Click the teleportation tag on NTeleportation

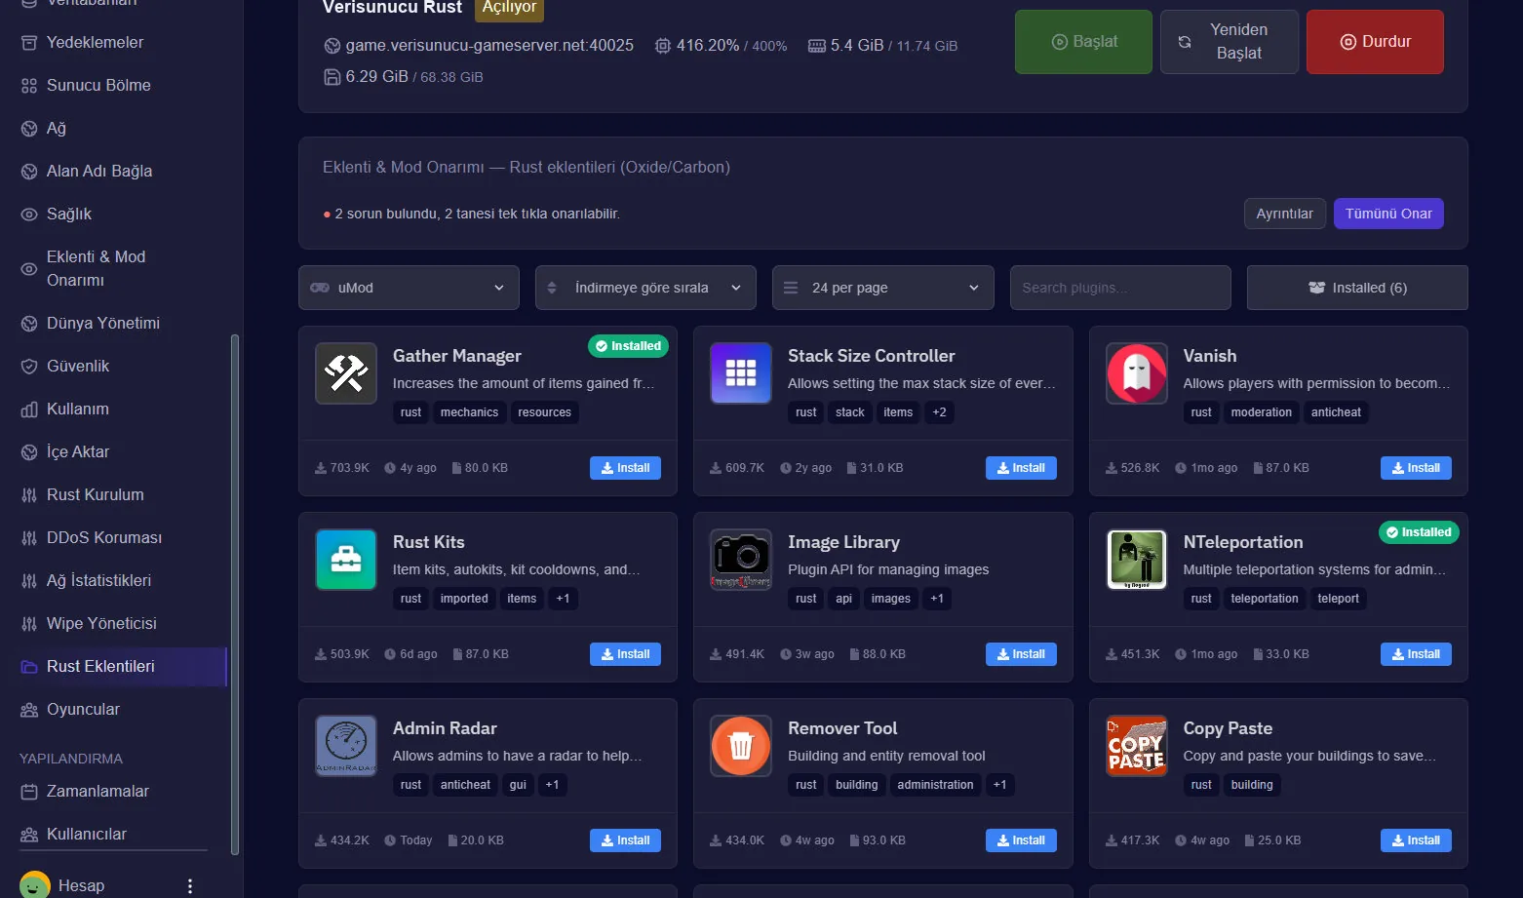[x=1264, y=599]
